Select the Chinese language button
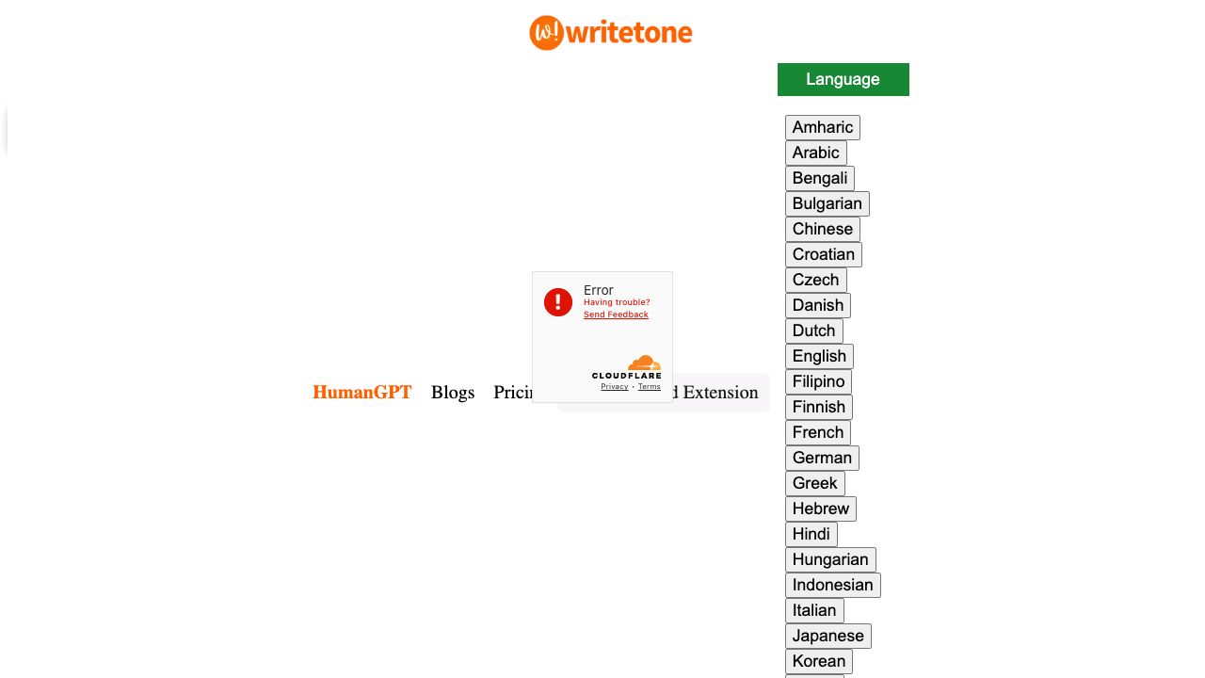 822,229
